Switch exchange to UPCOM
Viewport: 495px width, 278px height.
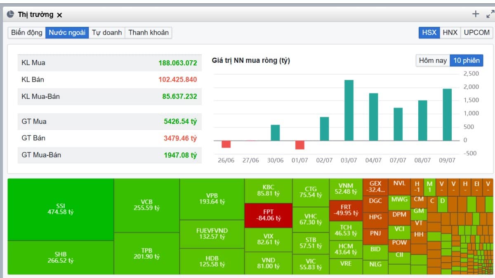(476, 33)
